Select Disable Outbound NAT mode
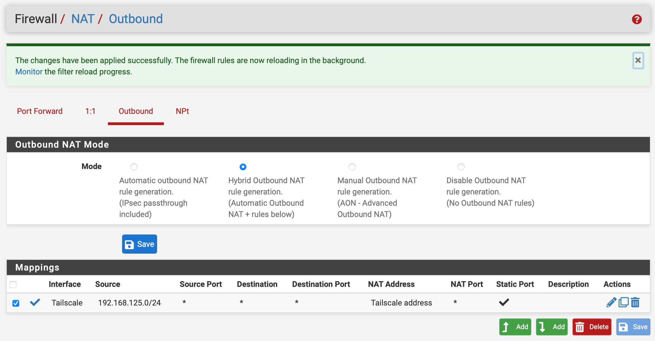Screen dimensions: 655x341 (461, 167)
